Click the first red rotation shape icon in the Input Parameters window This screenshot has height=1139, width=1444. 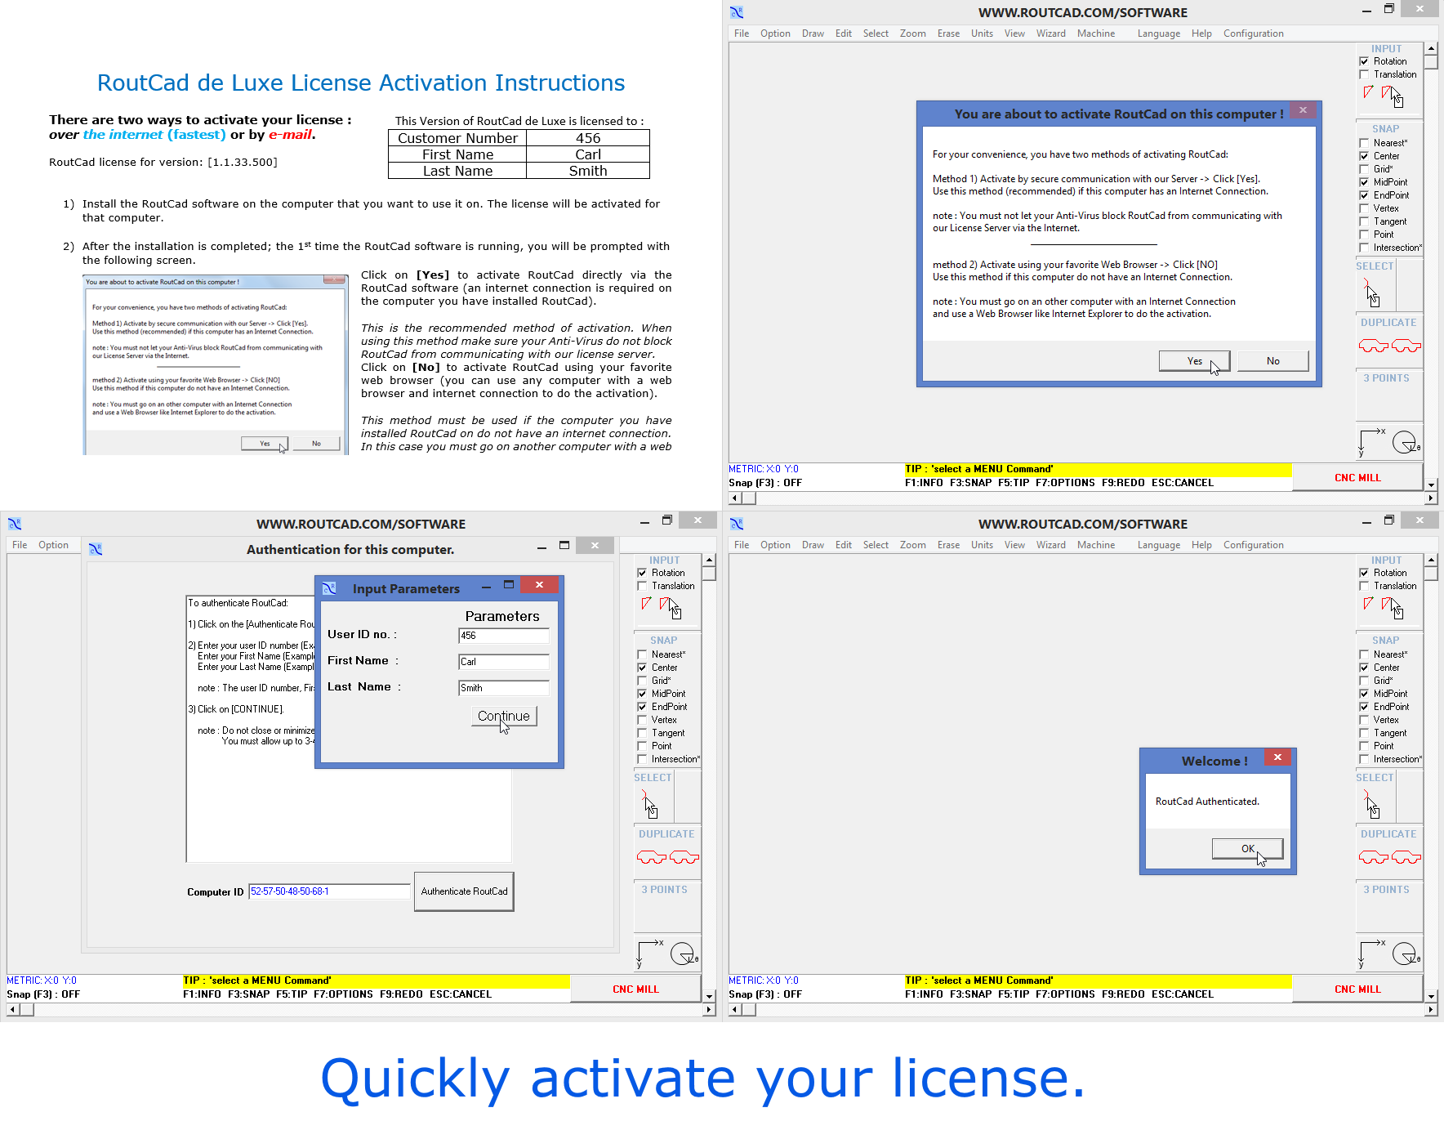tap(646, 604)
